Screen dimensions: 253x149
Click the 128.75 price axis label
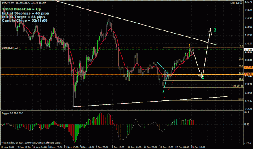[x=249, y=85]
